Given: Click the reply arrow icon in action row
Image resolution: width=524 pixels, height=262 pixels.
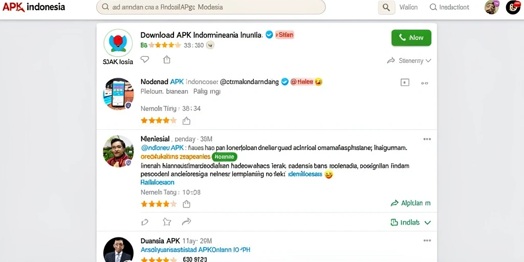Looking at the screenshot, I should click(x=145, y=222).
